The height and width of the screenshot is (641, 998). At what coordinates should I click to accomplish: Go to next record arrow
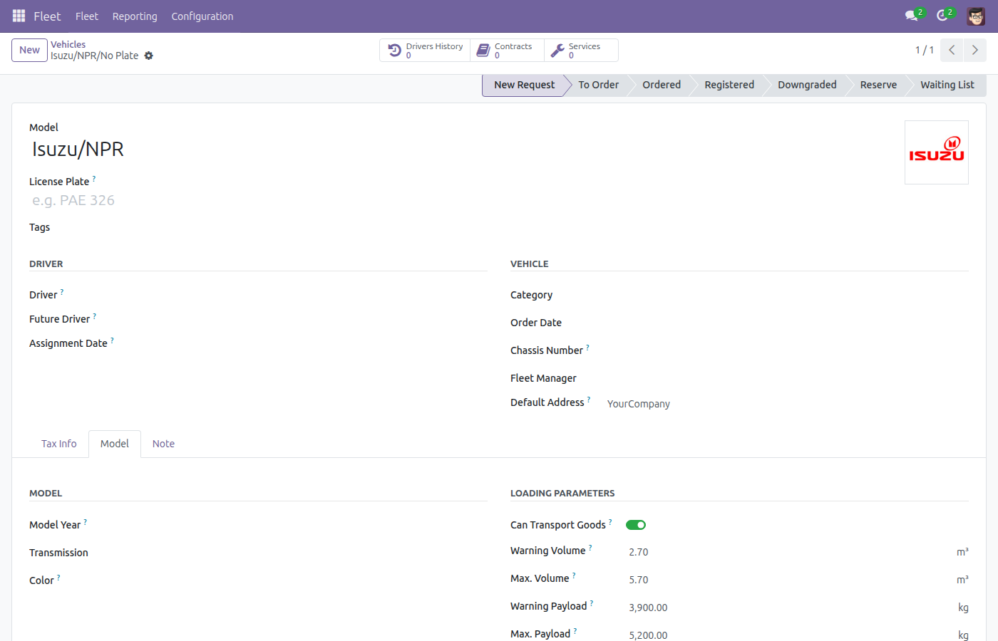click(975, 50)
